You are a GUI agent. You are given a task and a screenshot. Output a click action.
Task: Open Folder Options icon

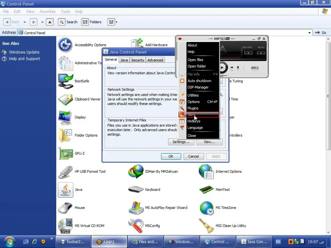pos(65,135)
